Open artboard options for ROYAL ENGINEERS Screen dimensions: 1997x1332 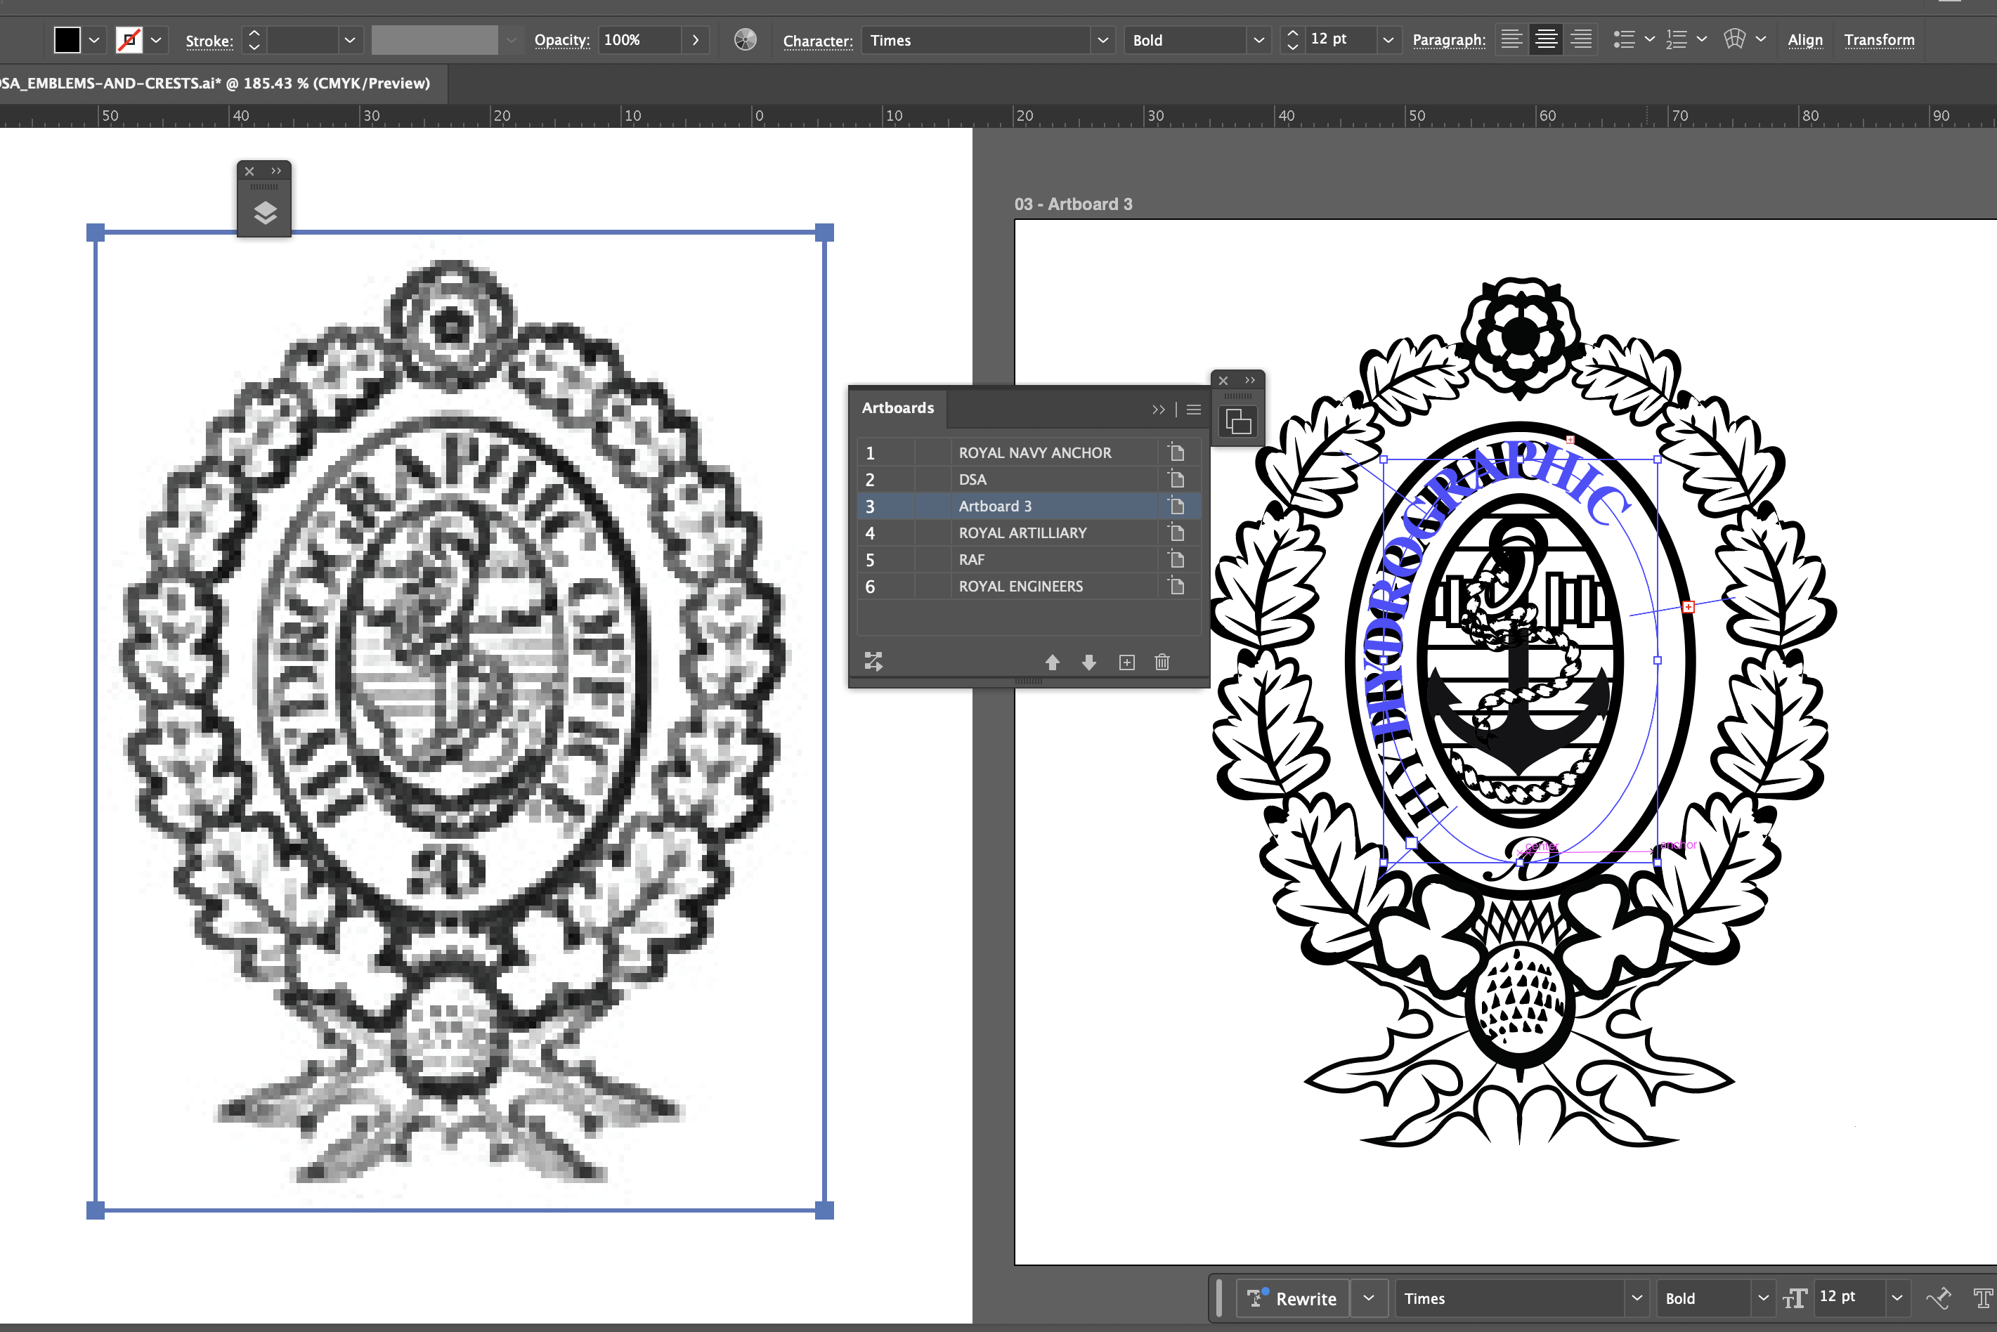click(x=1176, y=586)
